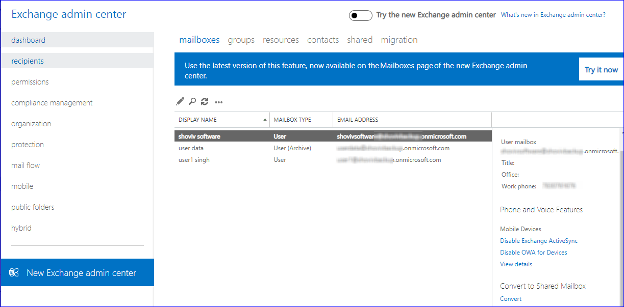Sort by Display Name column arrow
Viewport: 624px width, 307px height.
tap(265, 120)
